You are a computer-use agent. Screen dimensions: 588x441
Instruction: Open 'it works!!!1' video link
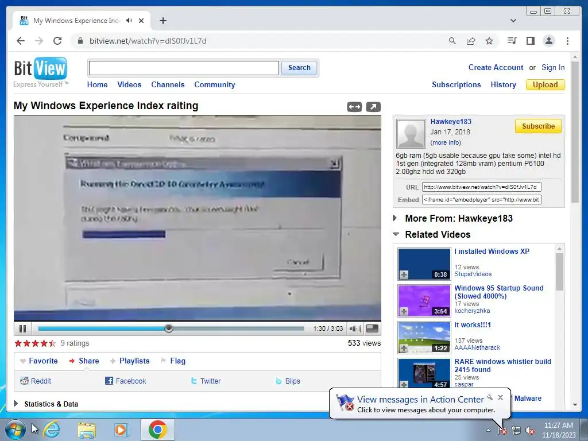click(473, 325)
